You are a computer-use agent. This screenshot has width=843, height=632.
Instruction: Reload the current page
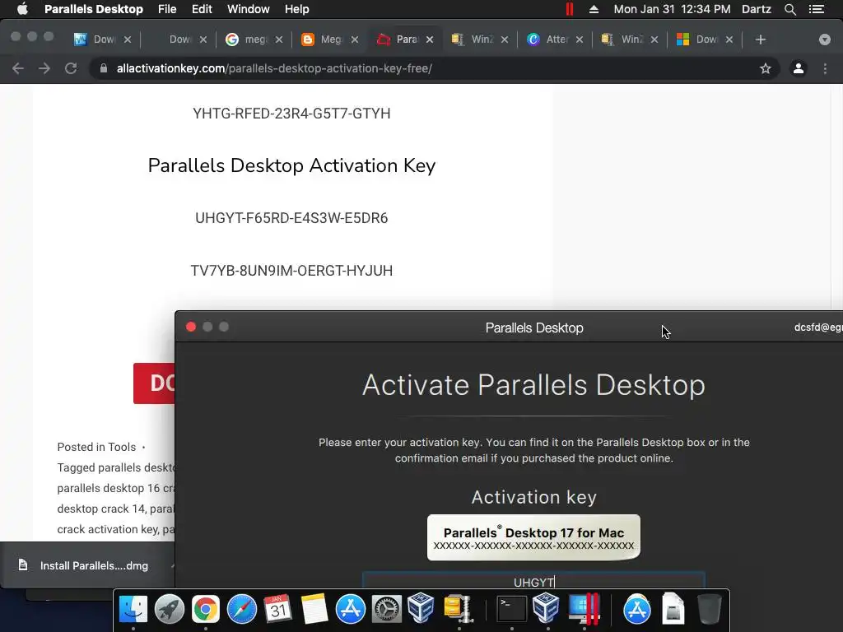(71, 68)
